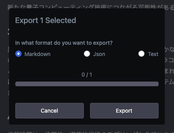174x133 pixels.
Task: Click the 'かな' text right of the dialog
Action: tap(169, 50)
